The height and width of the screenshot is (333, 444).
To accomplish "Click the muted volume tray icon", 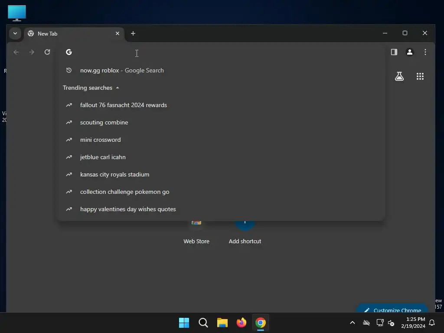I will coord(392,323).
